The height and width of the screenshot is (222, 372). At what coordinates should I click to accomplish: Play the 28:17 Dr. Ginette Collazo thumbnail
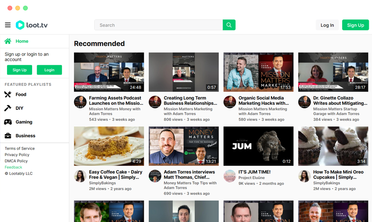coord(333,72)
